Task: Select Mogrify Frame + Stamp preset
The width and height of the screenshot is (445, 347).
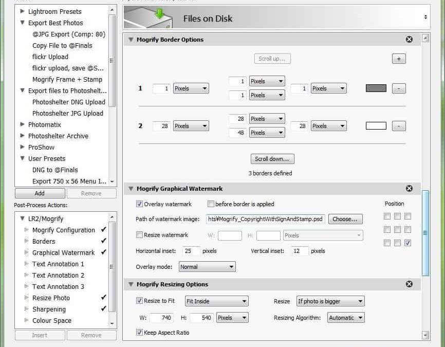Action: point(67,79)
